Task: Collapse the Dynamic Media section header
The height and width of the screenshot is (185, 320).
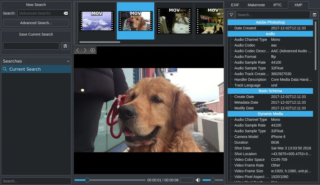Action: point(270,114)
